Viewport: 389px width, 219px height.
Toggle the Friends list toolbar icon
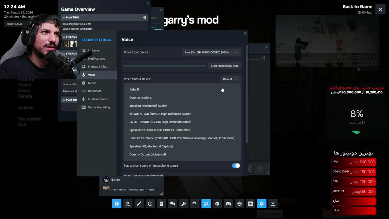pyautogui.click(x=206, y=204)
